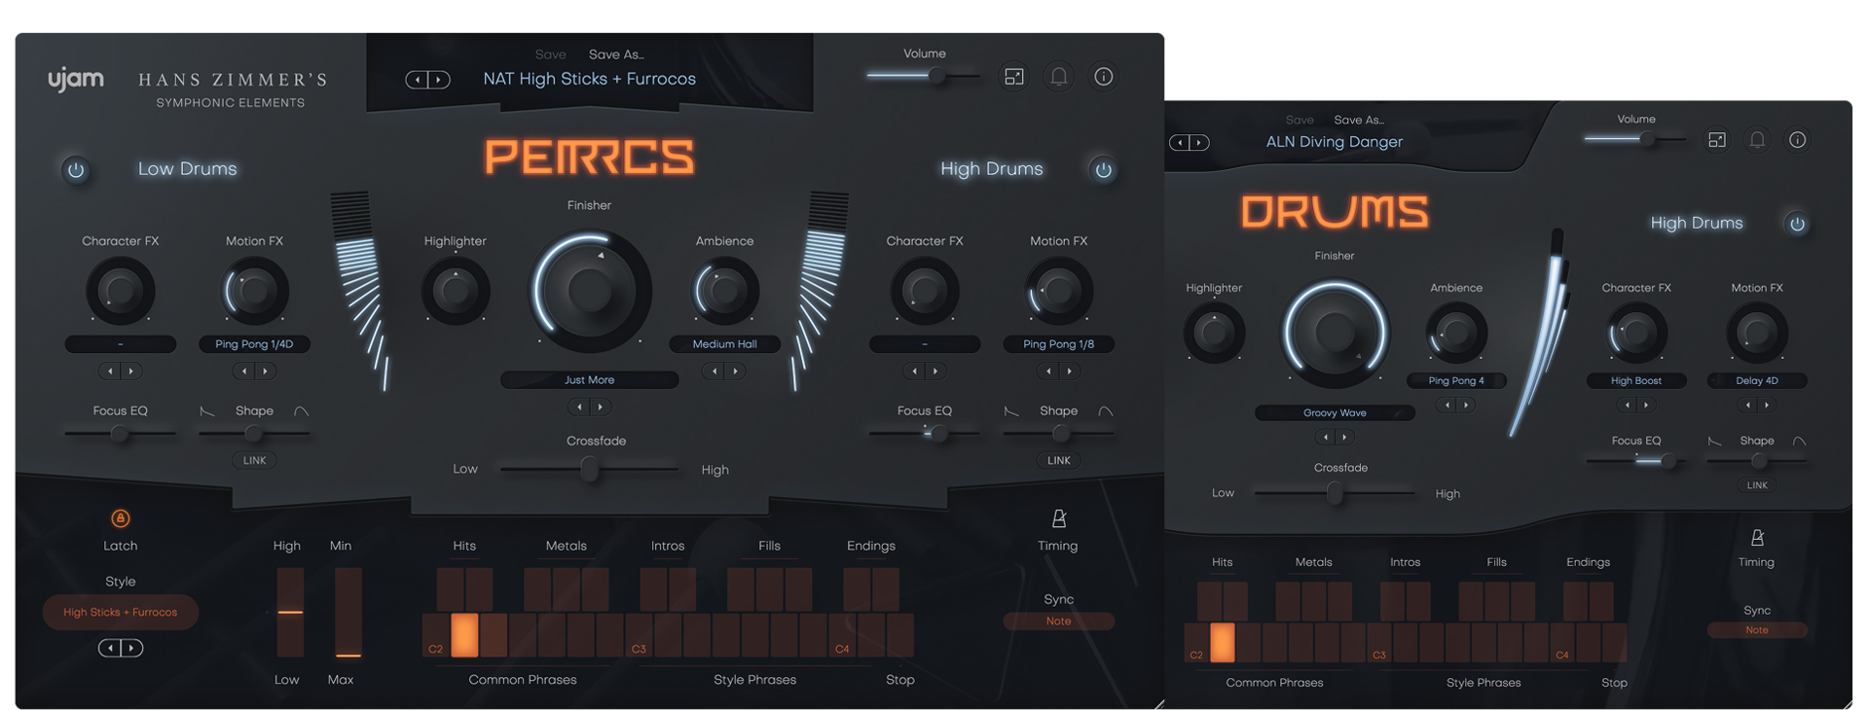Click the Hits label in PERCS
Screen dimensions: 1868x710
coord(464,547)
